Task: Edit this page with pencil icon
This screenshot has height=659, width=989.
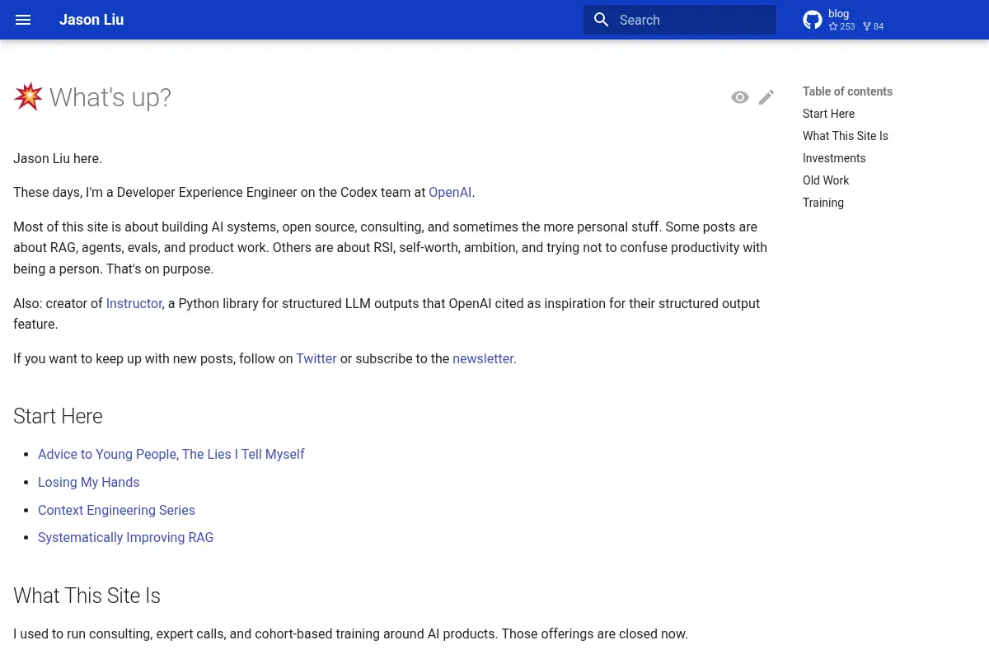Action: (766, 97)
